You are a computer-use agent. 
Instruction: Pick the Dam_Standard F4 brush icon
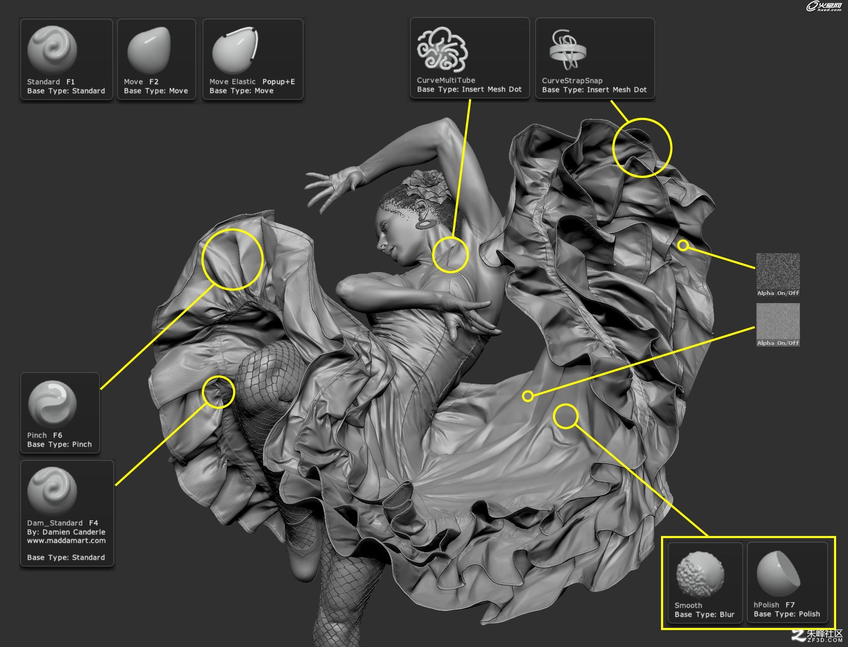click(52, 491)
